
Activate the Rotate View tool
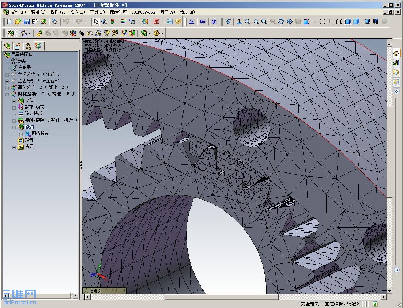tap(281, 22)
